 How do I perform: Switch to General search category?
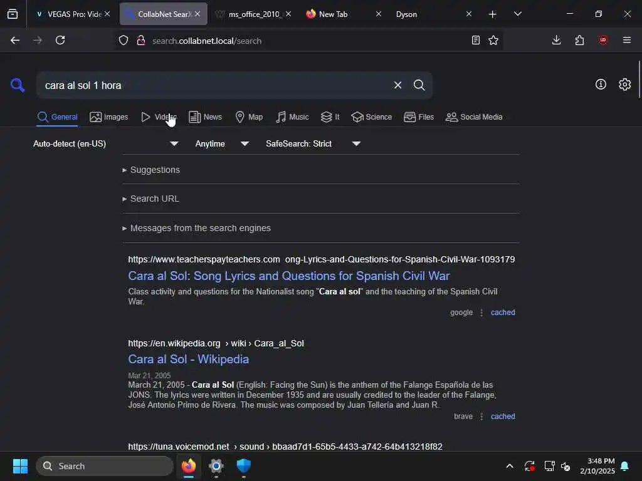[57, 117]
